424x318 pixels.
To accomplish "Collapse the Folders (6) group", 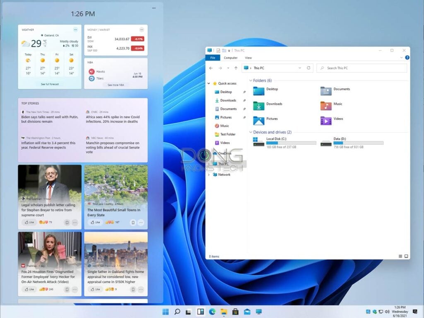I will [x=251, y=80].
